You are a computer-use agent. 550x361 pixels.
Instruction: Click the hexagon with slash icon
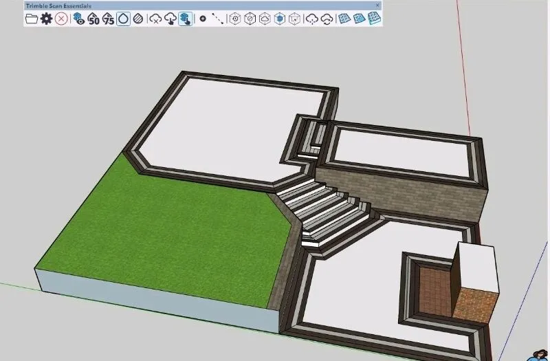click(250, 19)
